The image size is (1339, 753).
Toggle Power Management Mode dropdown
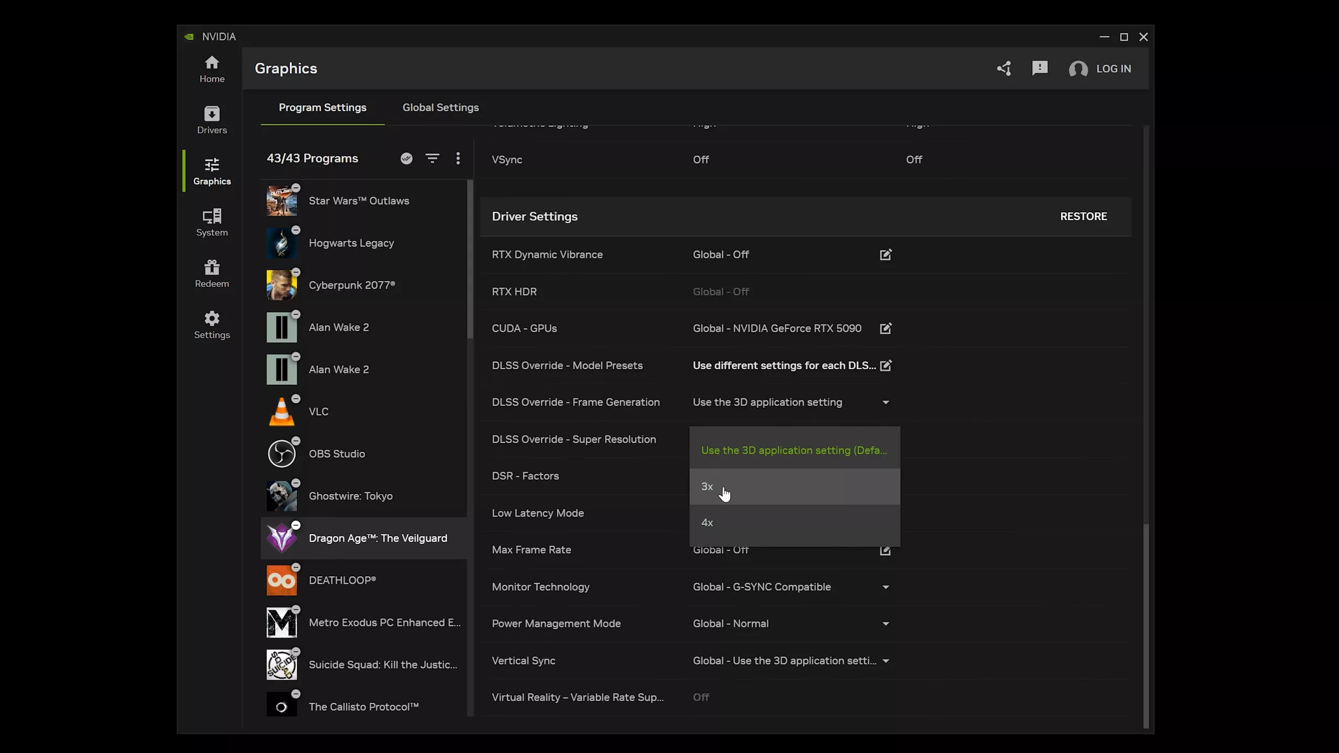(x=886, y=623)
